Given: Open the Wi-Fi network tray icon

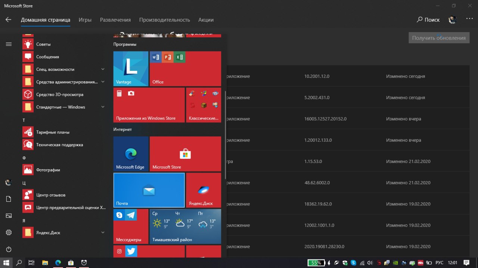Looking at the screenshot, I should coord(362,263).
